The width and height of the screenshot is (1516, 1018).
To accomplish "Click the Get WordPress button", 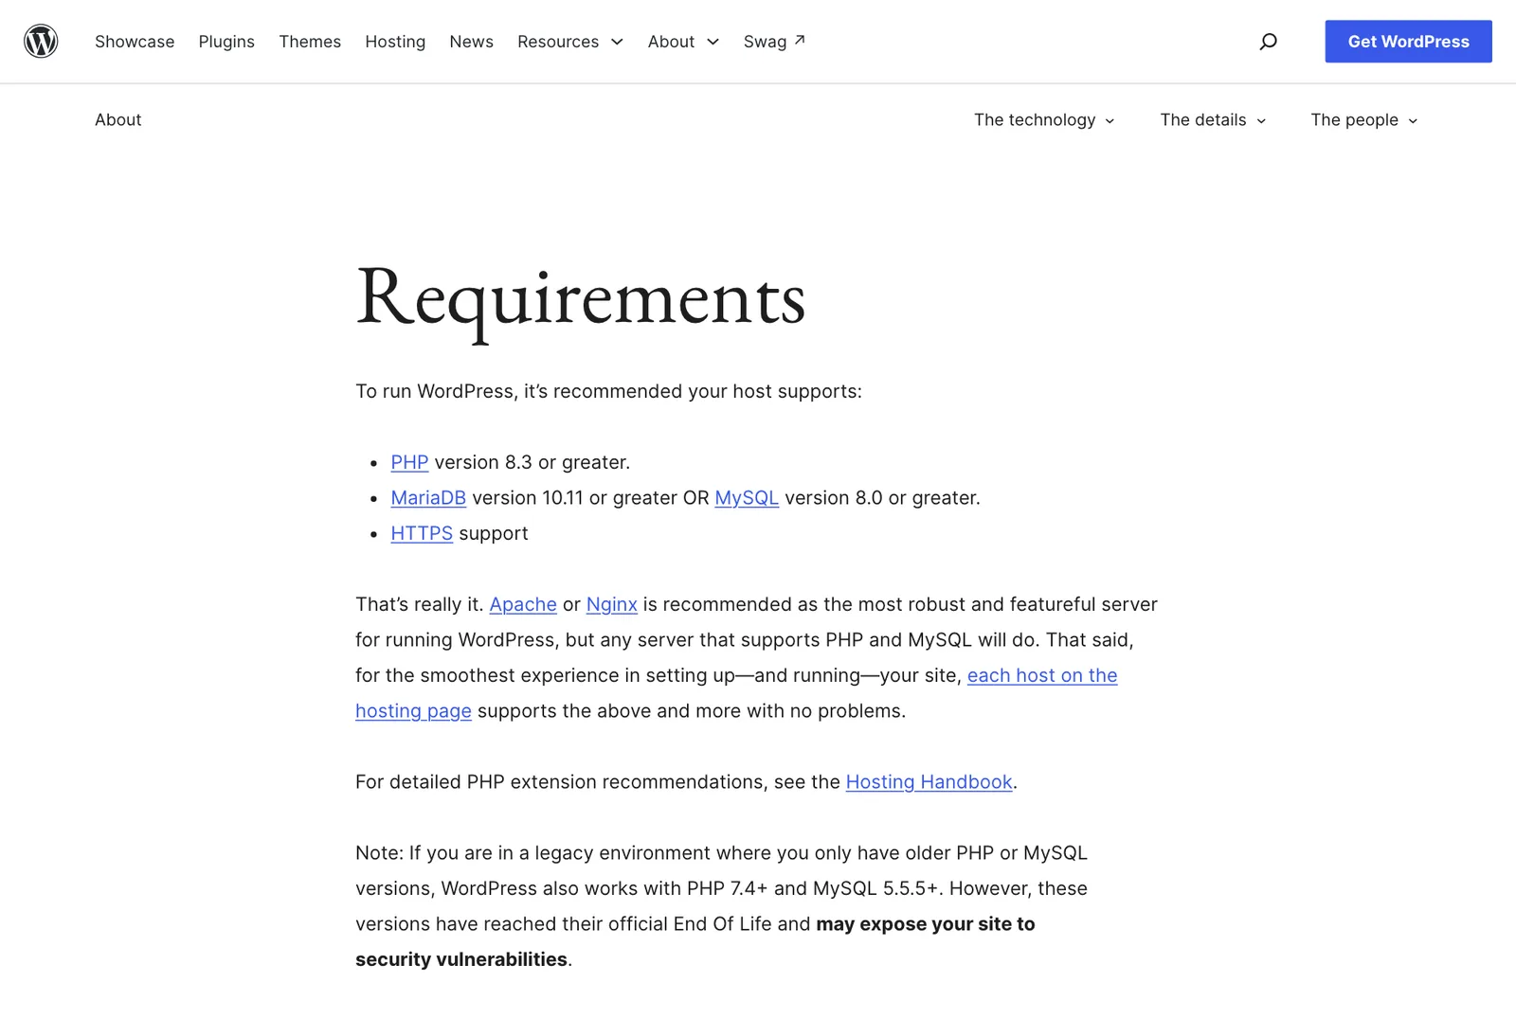I will pos(1408,42).
